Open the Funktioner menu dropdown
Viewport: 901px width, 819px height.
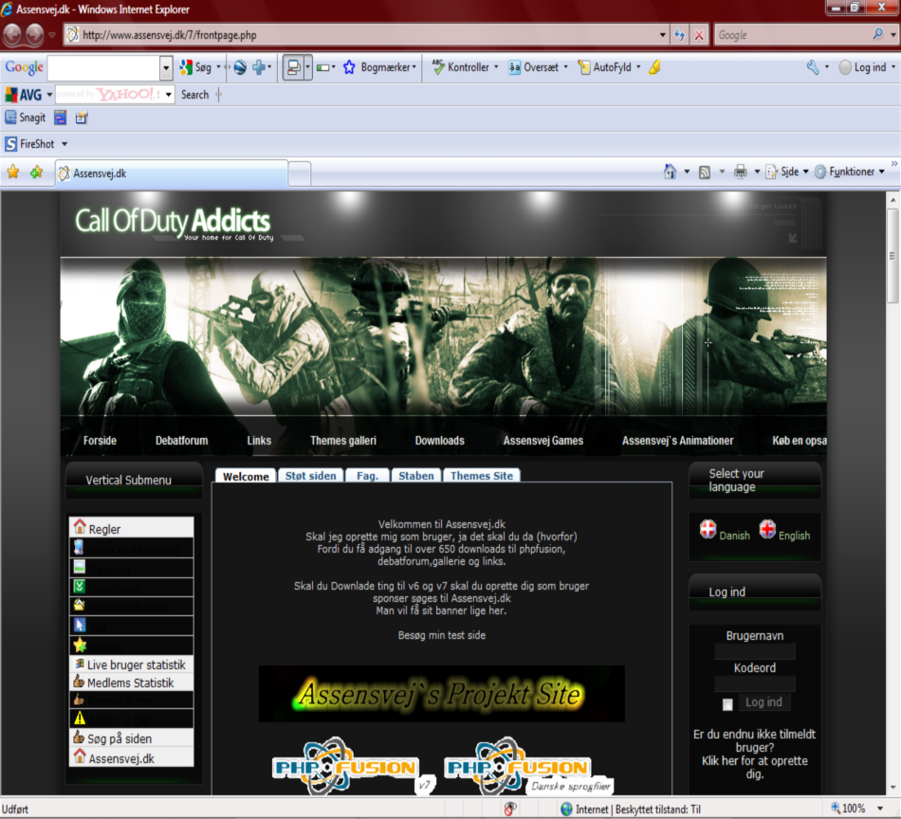[881, 172]
